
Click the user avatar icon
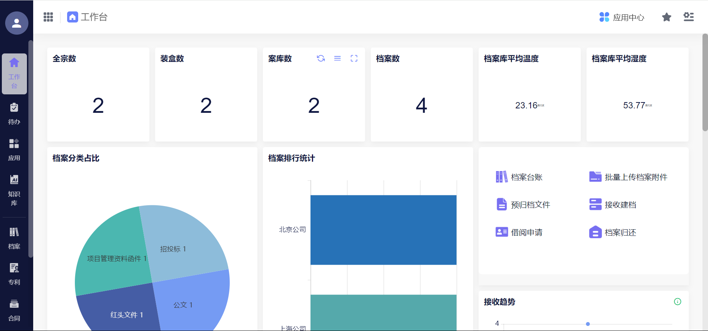17,23
